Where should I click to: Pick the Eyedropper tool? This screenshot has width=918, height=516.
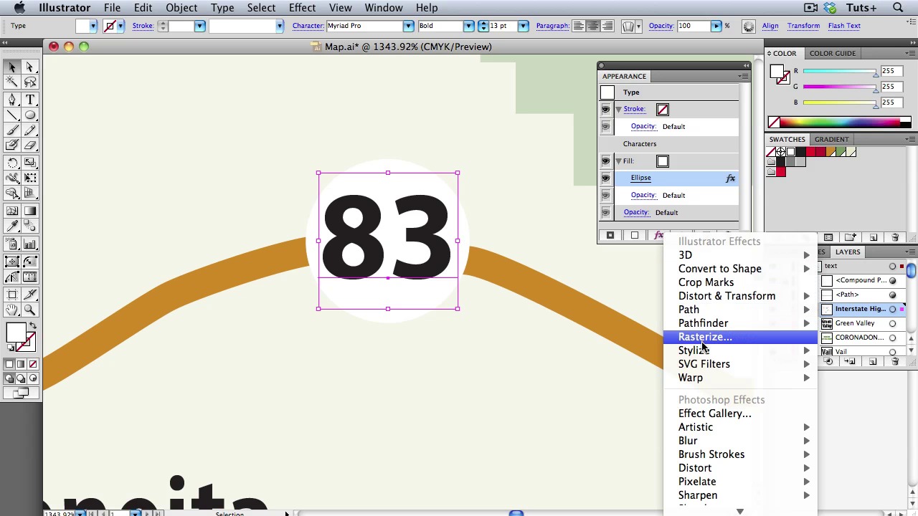click(12, 227)
